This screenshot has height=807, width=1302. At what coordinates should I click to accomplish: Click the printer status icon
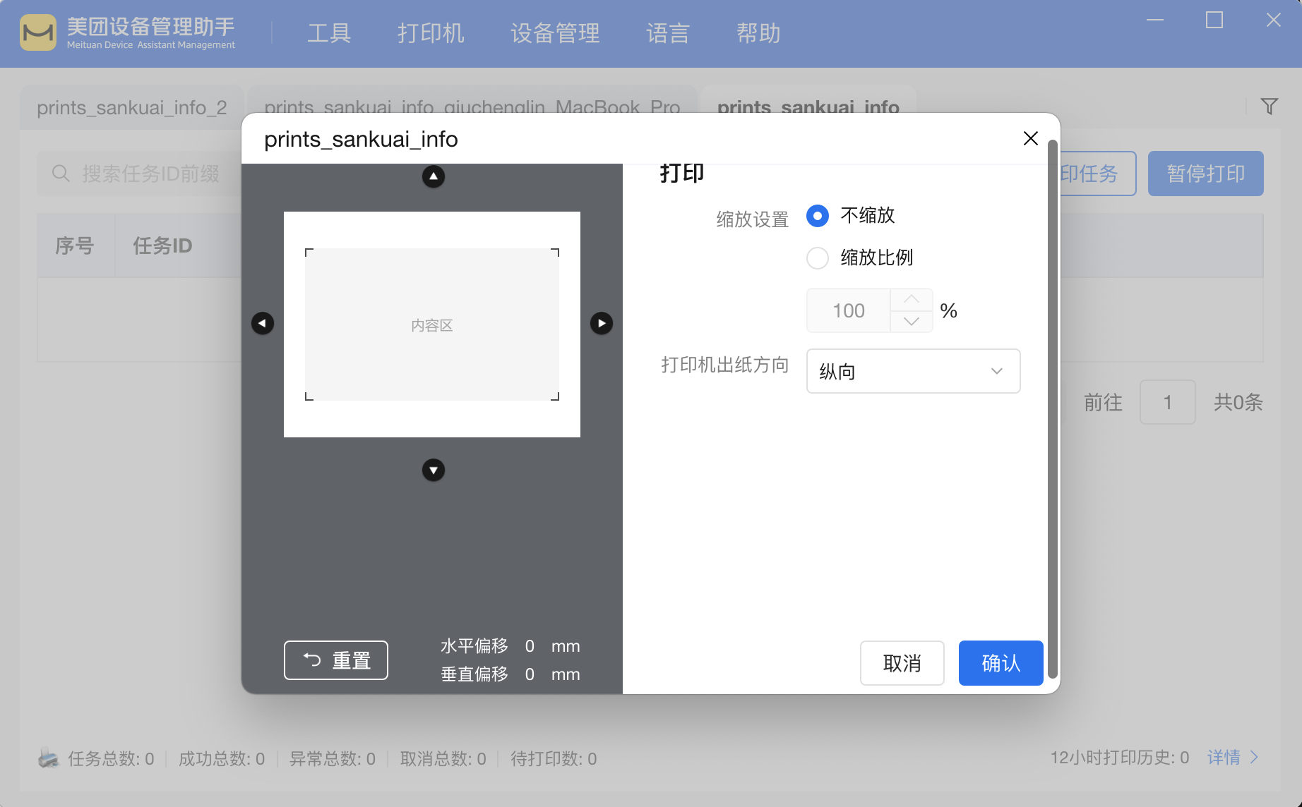(49, 758)
